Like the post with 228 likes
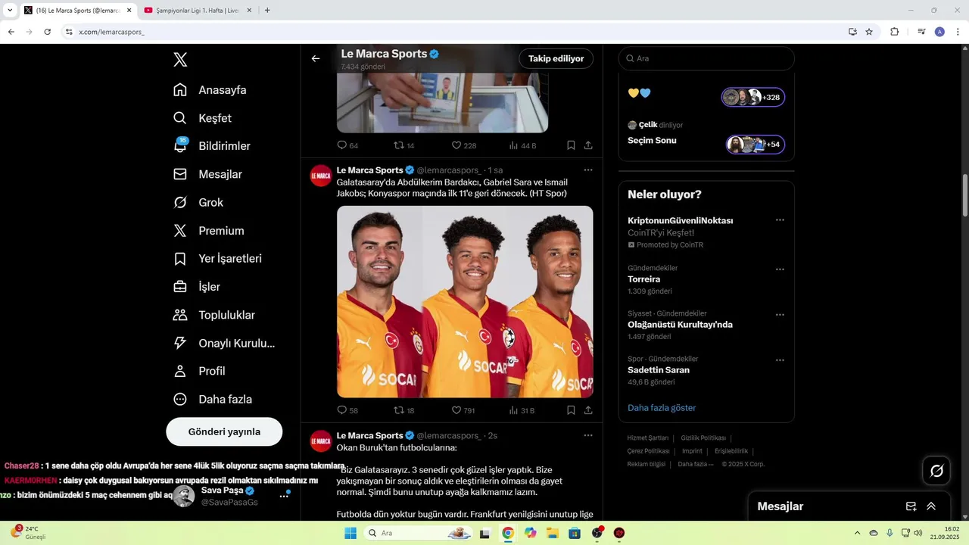This screenshot has height=545, width=969. coord(464,145)
